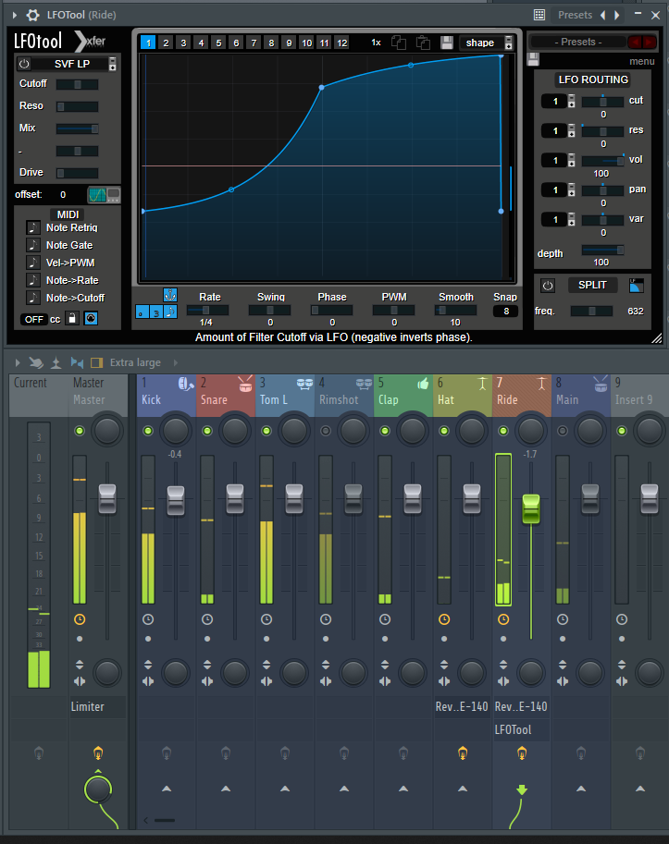
Task: Select the Kick mixer track
Action: pos(166,395)
